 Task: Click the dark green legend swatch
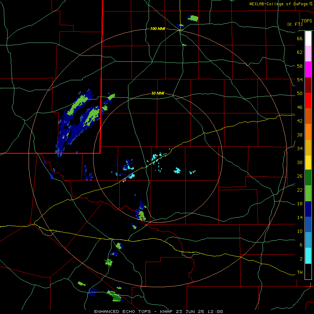click(308, 178)
